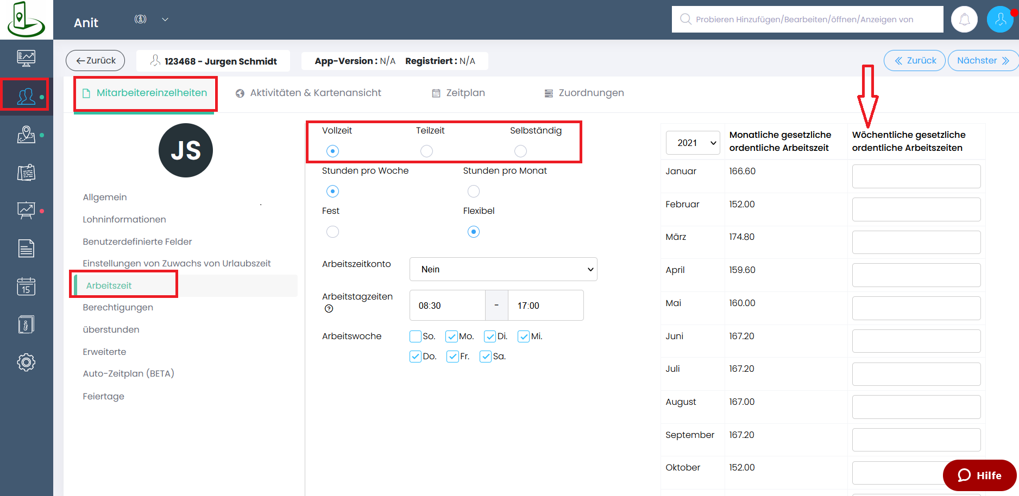This screenshot has height=496, width=1019.
Task: Switch to Aktivitäten & Kartenansicht tab
Action: (309, 93)
